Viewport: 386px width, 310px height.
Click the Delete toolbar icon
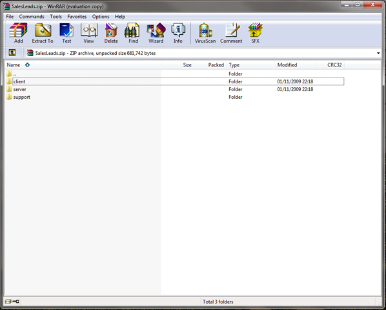(x=111, y=33)
